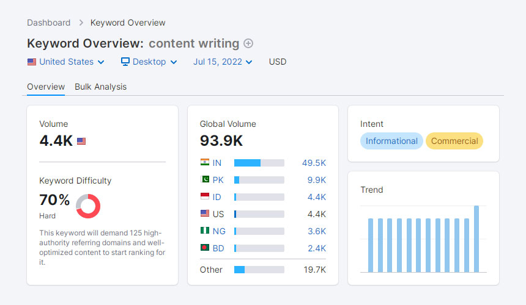Click the 9.9K Pakistan volume link

coord(316,180)
